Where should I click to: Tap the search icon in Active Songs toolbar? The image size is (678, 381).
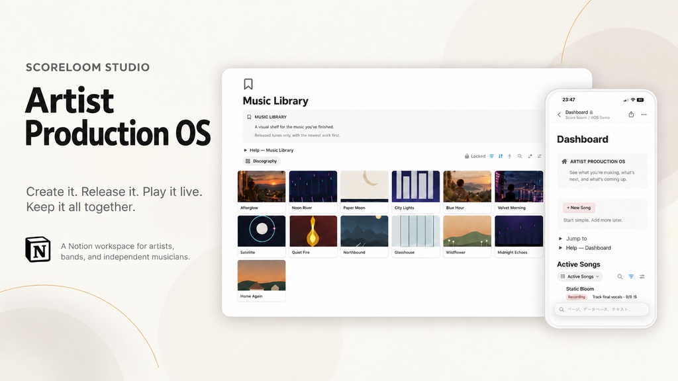[620, 276]
